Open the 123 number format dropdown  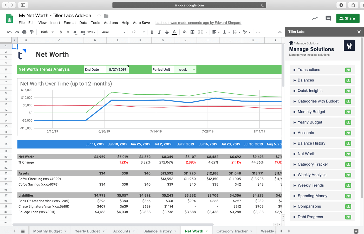[91, 32]
